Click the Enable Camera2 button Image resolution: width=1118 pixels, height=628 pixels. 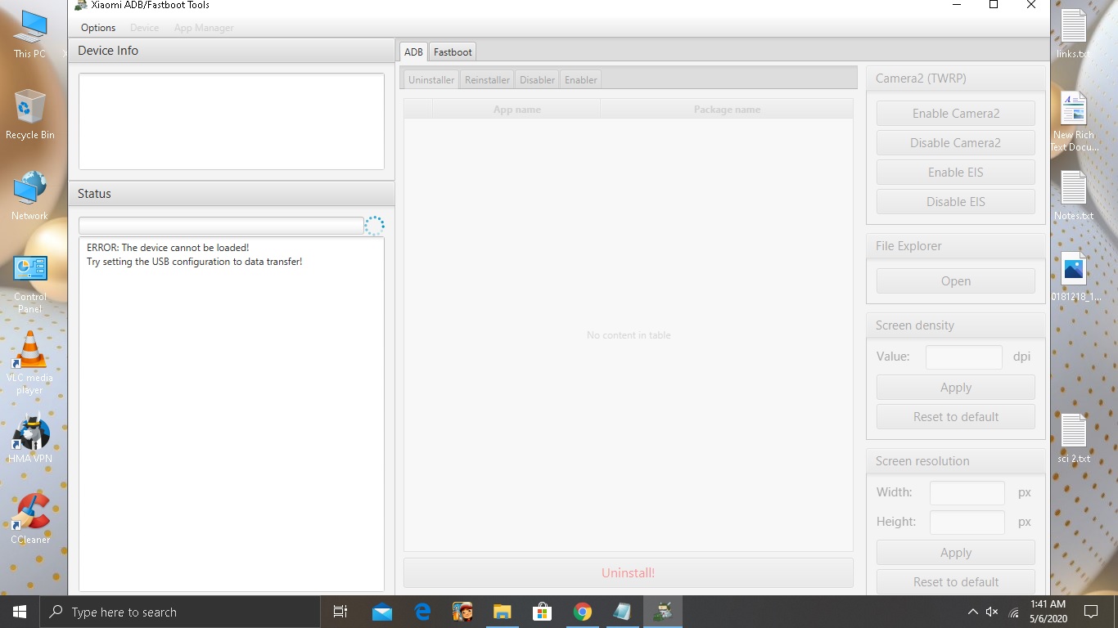955,114
